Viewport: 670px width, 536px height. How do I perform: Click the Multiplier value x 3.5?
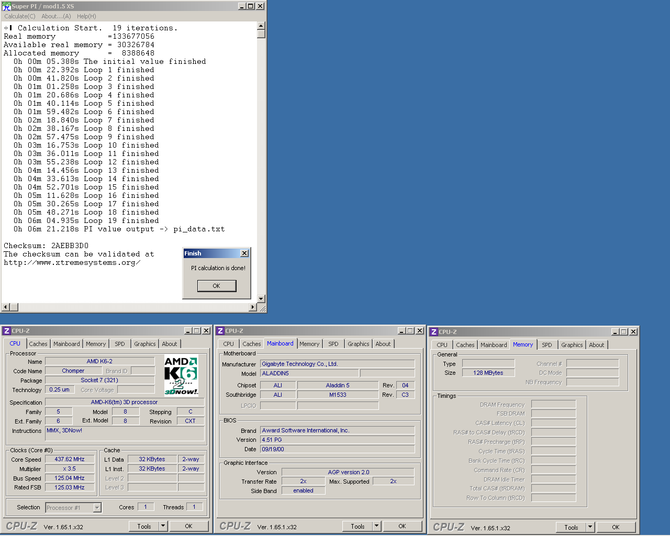(x=70, y=468)
